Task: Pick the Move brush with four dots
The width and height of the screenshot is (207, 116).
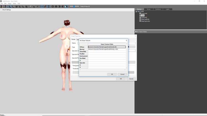Action: (23, 6)
